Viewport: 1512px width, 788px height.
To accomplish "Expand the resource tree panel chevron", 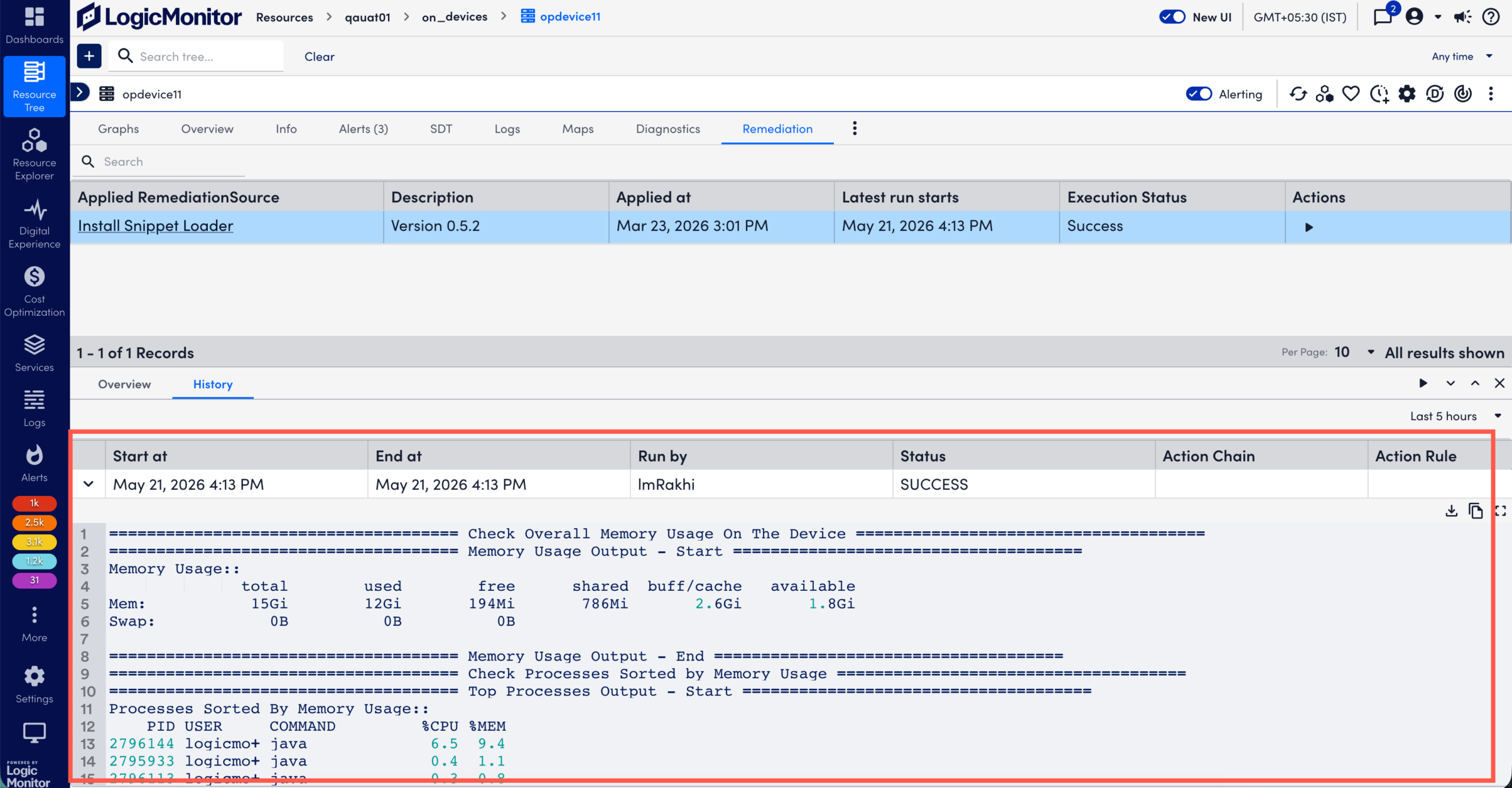I will (x=80, y=92).
